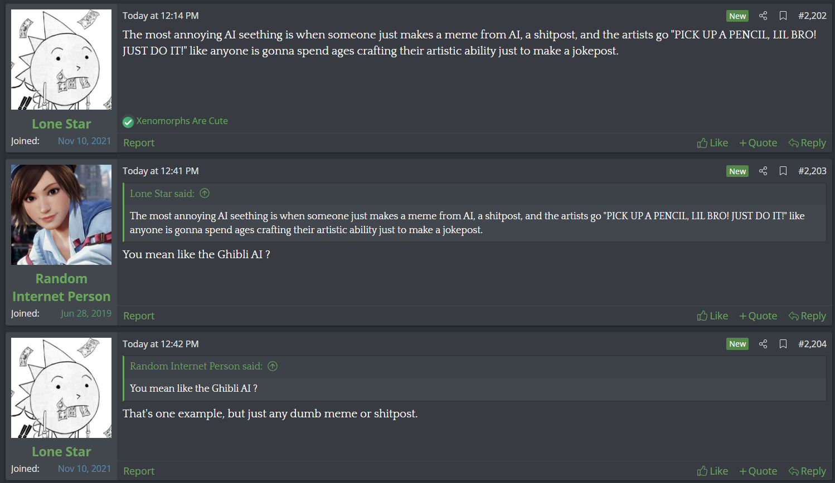Open Random Internet Person's avatar image

click(61, 215)
